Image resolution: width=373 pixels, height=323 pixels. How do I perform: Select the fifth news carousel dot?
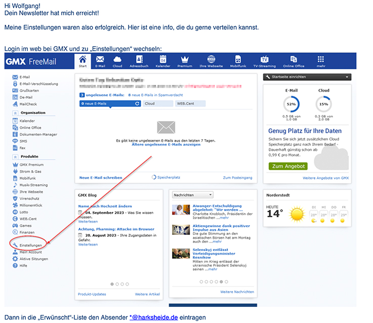pyautogui.click(x=221, y=281)
